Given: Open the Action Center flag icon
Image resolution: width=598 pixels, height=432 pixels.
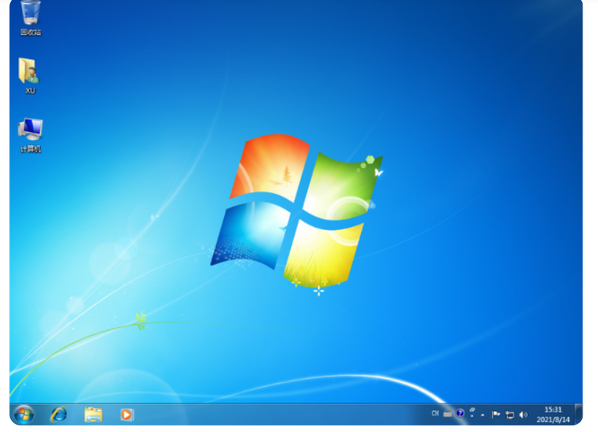Looking at the screenshot, I should point(496,414).
